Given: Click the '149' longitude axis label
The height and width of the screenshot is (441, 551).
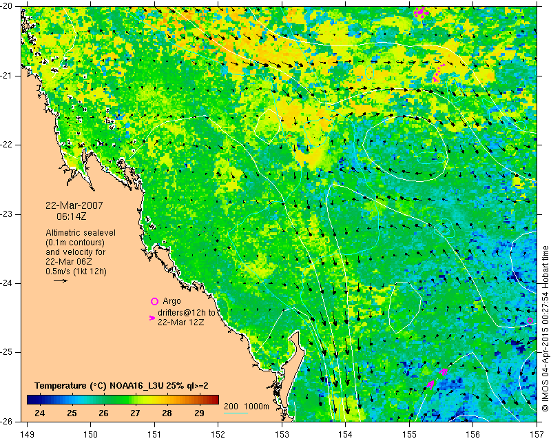Looking at the screenshot, I should pos(27,435).
